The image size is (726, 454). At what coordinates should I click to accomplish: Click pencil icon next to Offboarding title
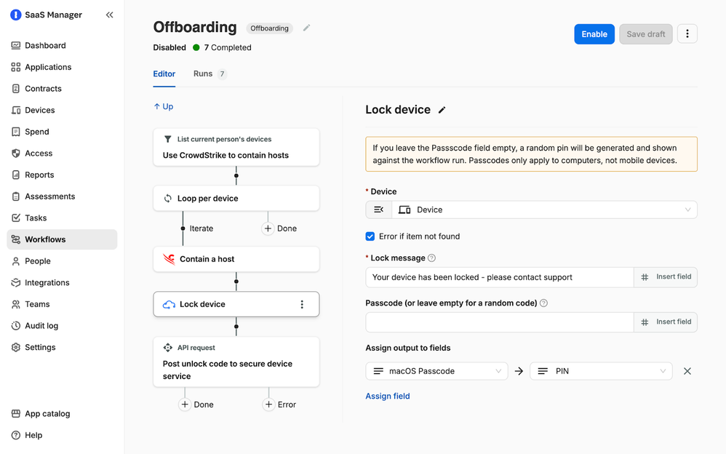[x=306, y=28]
